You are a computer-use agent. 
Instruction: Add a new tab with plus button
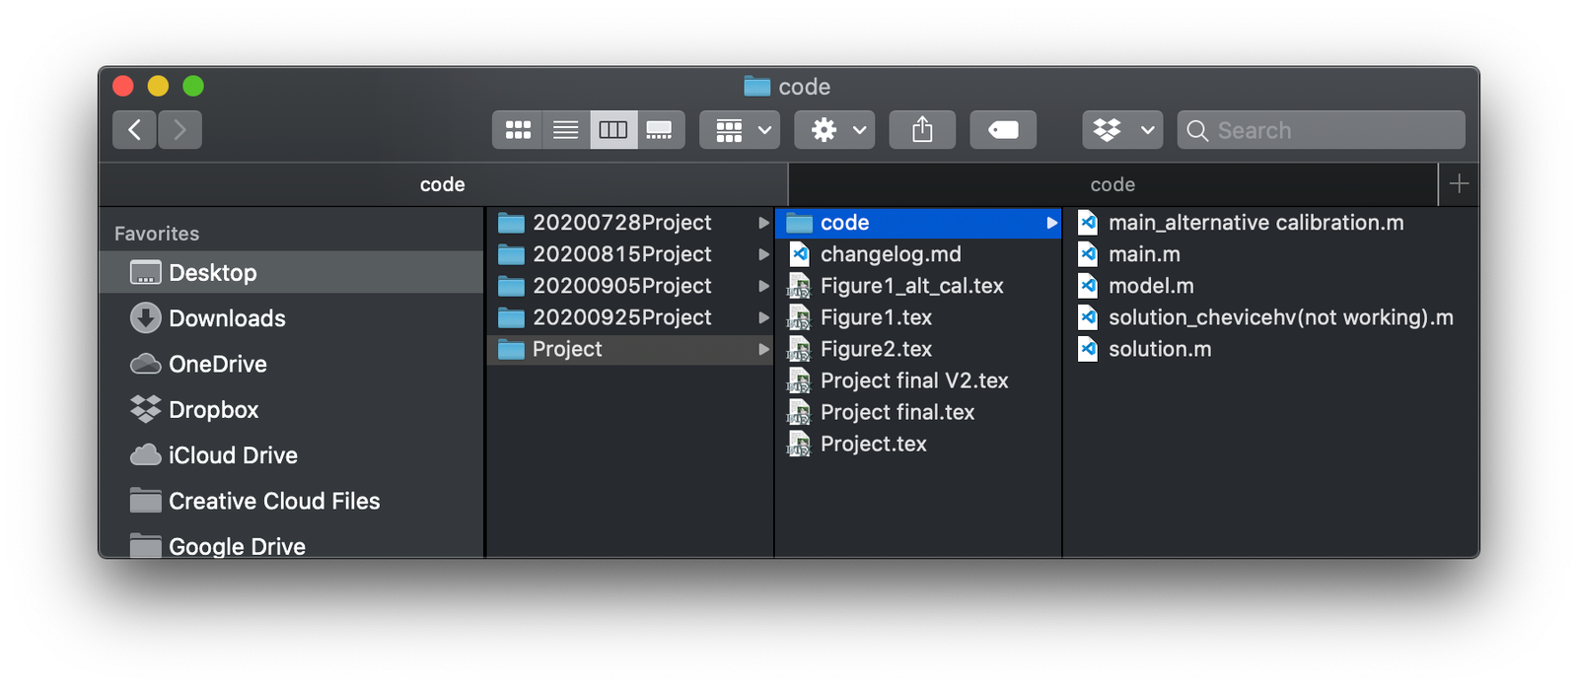pyautogui.click(x=1459, y=184)
